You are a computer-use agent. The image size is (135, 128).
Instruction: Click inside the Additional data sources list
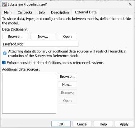(29, 93)
